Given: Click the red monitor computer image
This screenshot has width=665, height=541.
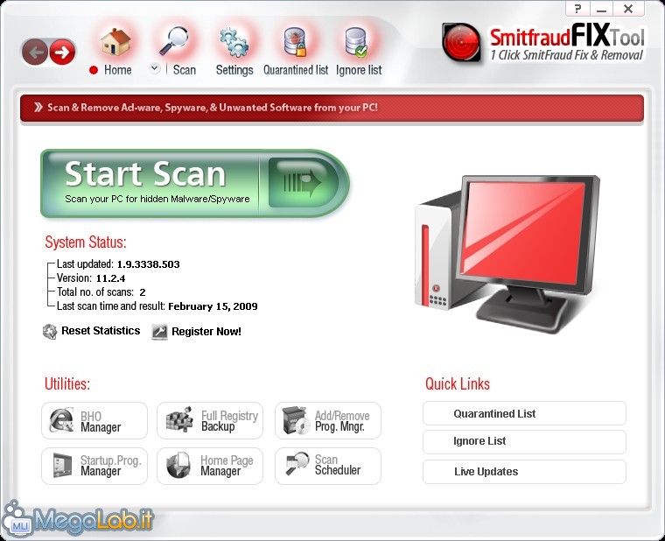Looking at the screenshot, I should click(507, 255).
